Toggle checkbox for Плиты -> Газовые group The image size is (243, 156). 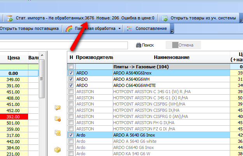point(71,67)
